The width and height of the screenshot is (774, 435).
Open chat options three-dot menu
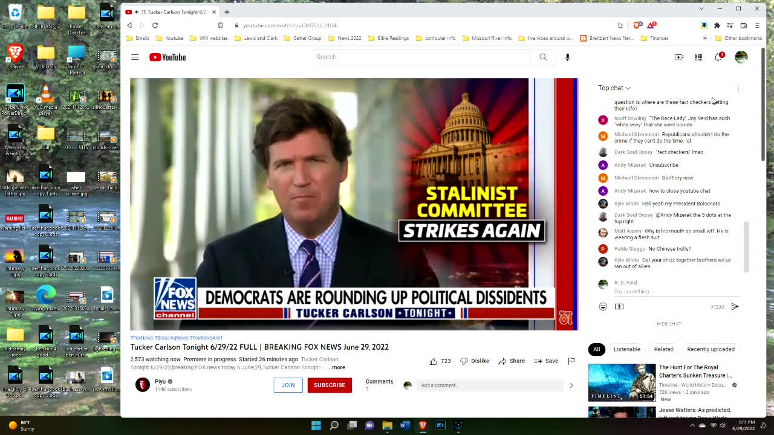point(738,88)
